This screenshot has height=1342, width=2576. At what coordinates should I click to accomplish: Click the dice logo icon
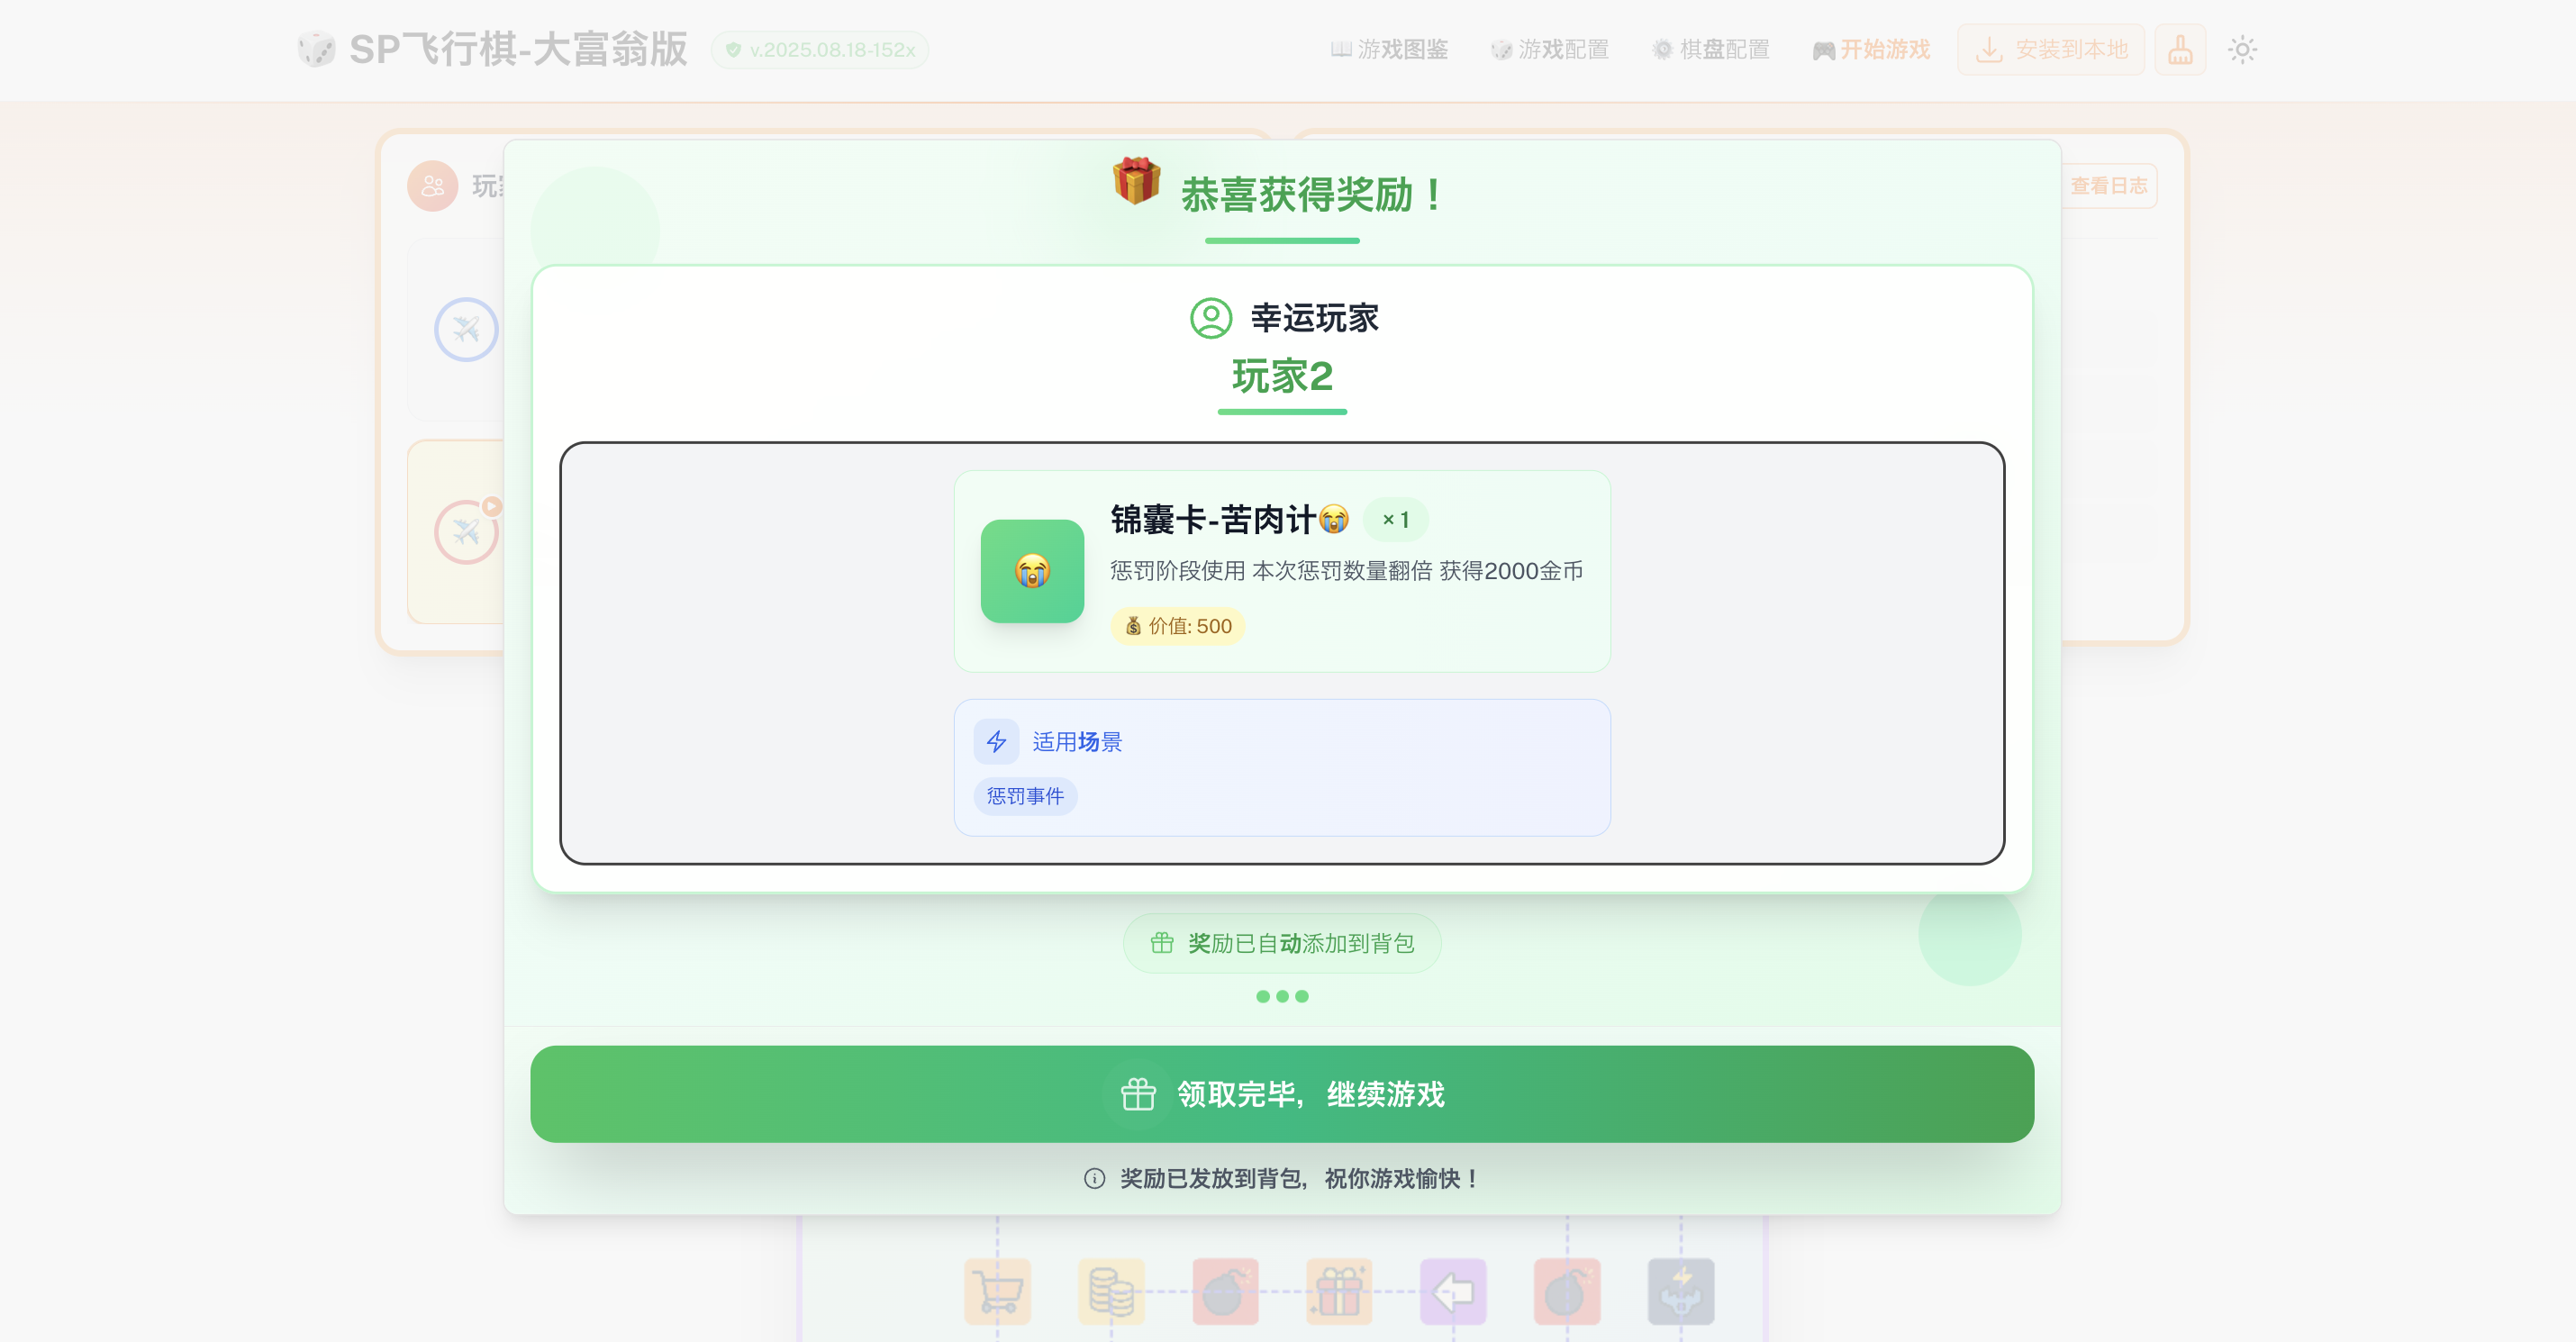click(x=316, y=49)
